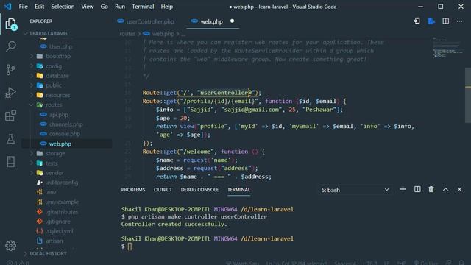The height and width of the screenshot is (265, 471).
Task: Create a new terminal with plus icon
Action: coord(403,190)
